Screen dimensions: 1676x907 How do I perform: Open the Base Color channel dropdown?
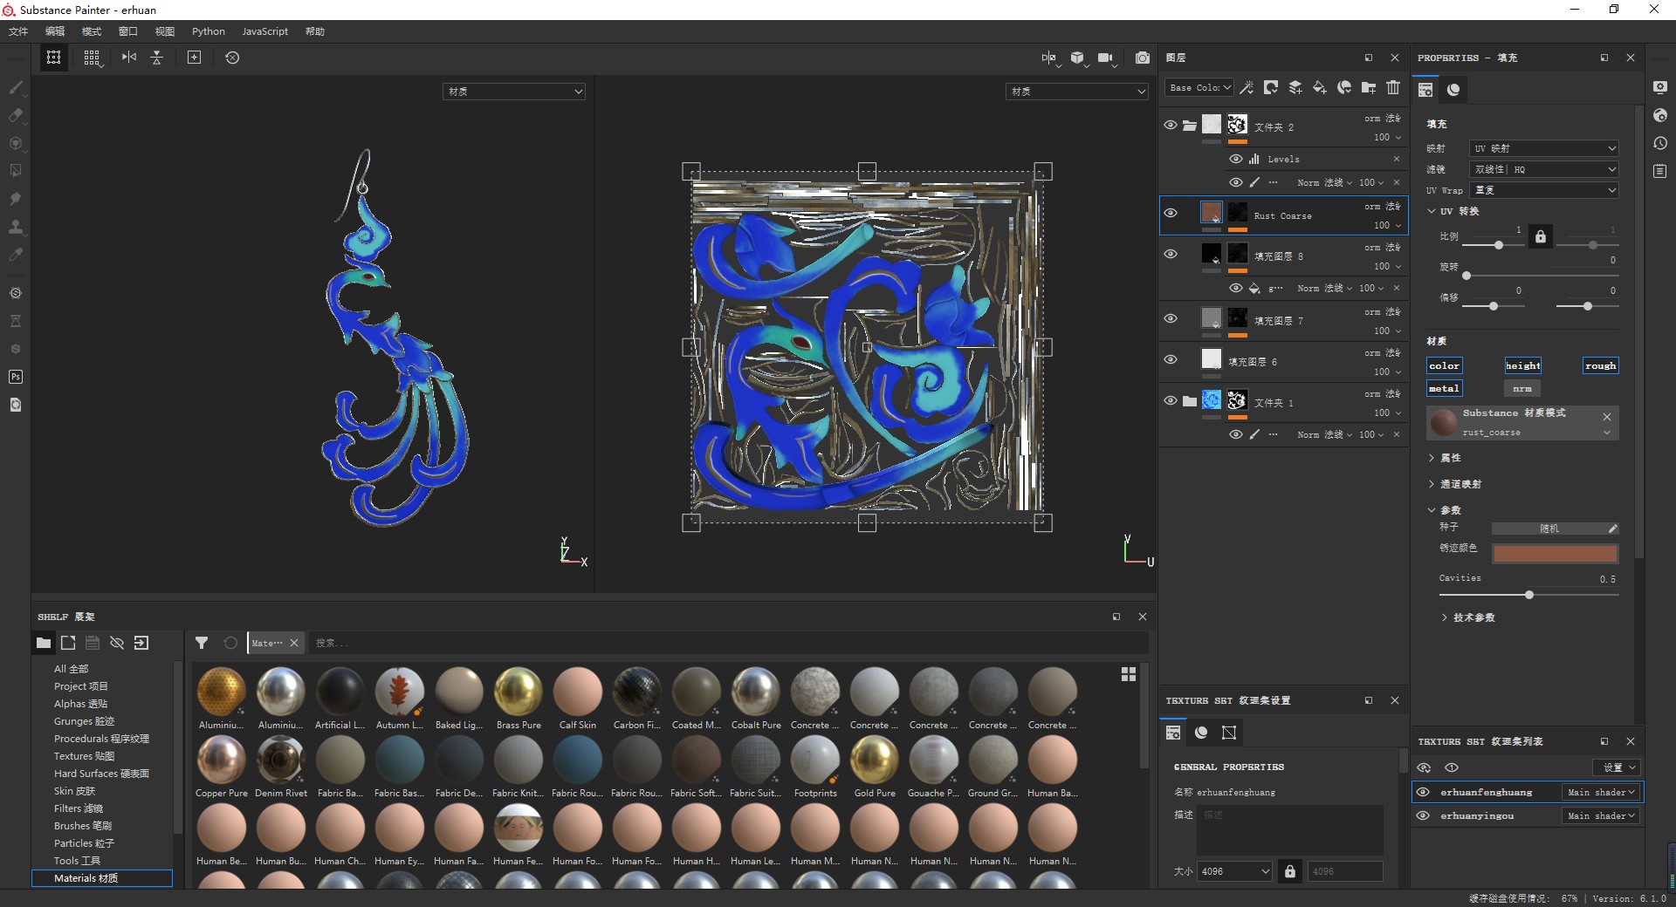(x=1199, y=87)
